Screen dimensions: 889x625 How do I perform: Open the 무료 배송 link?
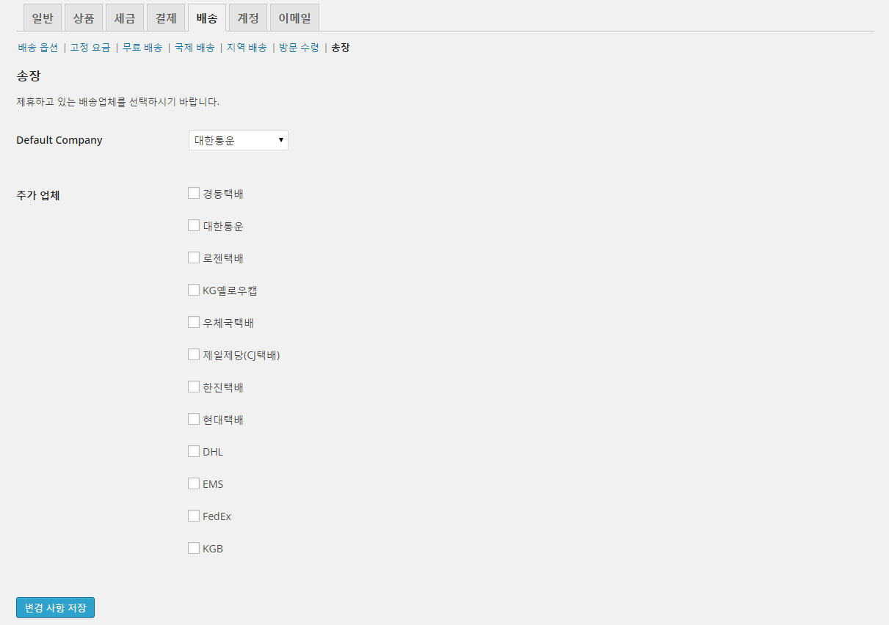(x=142, y=48)
